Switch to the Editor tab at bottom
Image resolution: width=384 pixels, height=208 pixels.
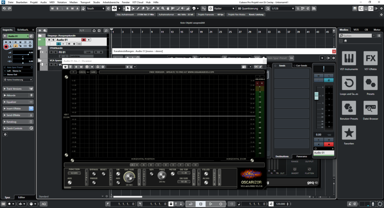pos(21,197)
